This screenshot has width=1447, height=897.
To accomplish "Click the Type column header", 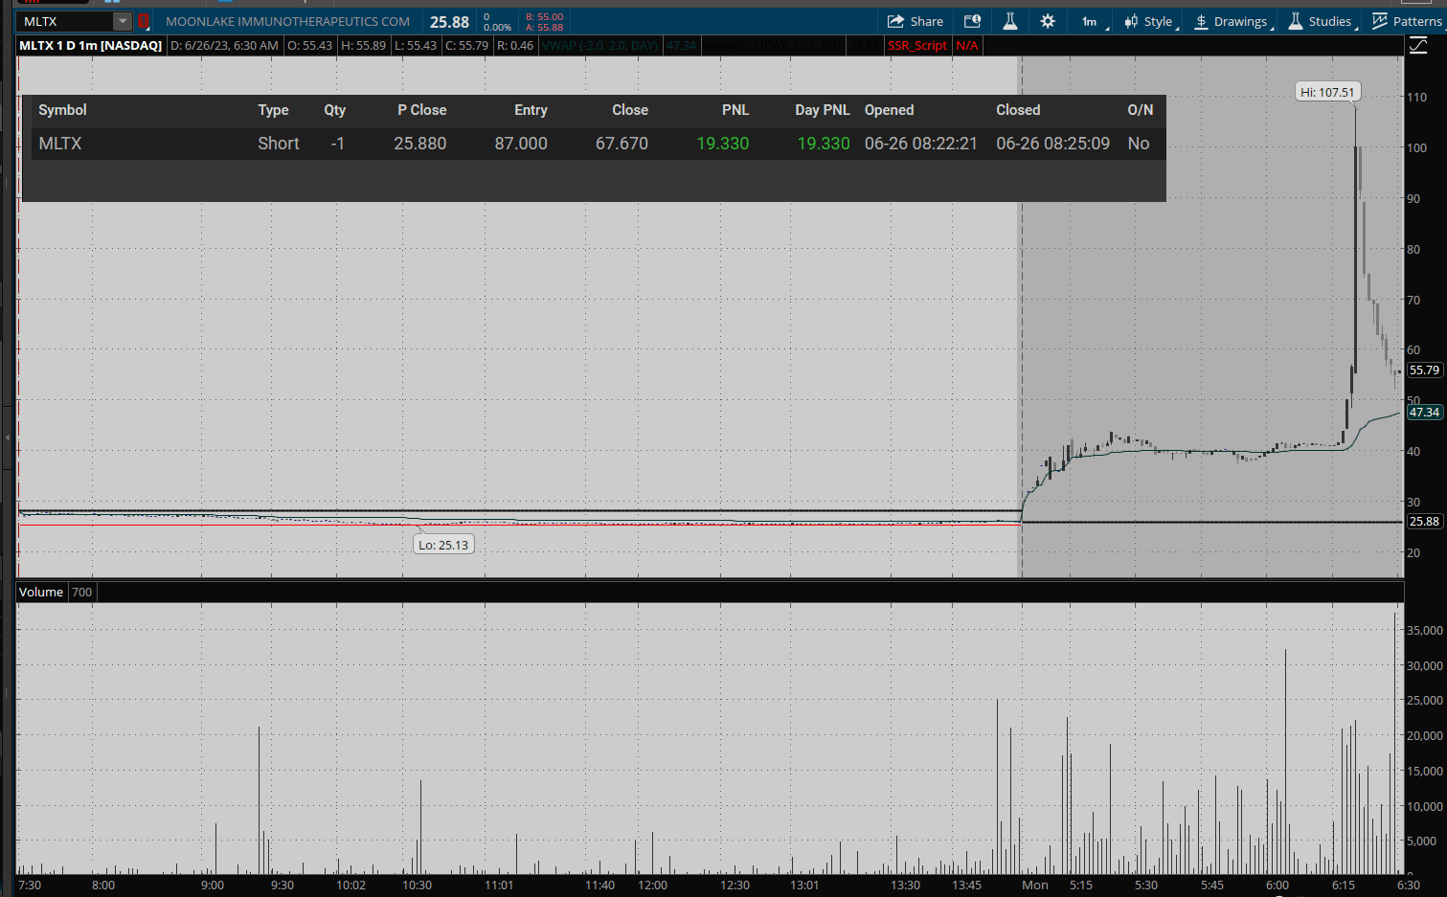I will click(273, 110).
